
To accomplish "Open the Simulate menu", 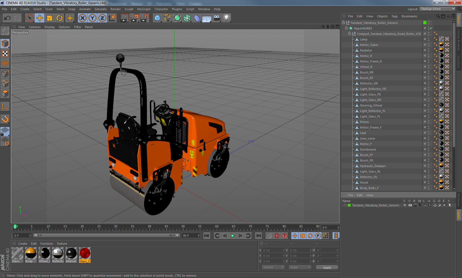I will 101,9.
